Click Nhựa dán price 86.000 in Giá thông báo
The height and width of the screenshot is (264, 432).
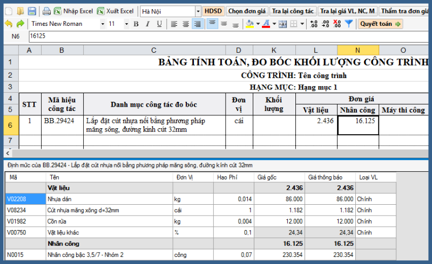(x=330, y=199)
